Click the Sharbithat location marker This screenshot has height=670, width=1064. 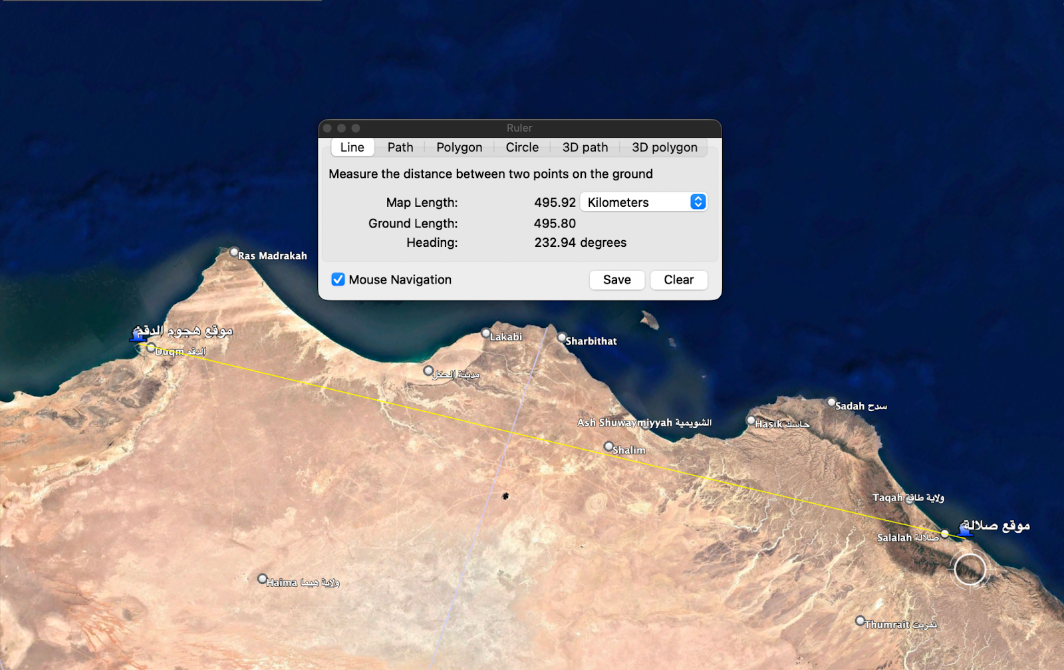point(562,337)
